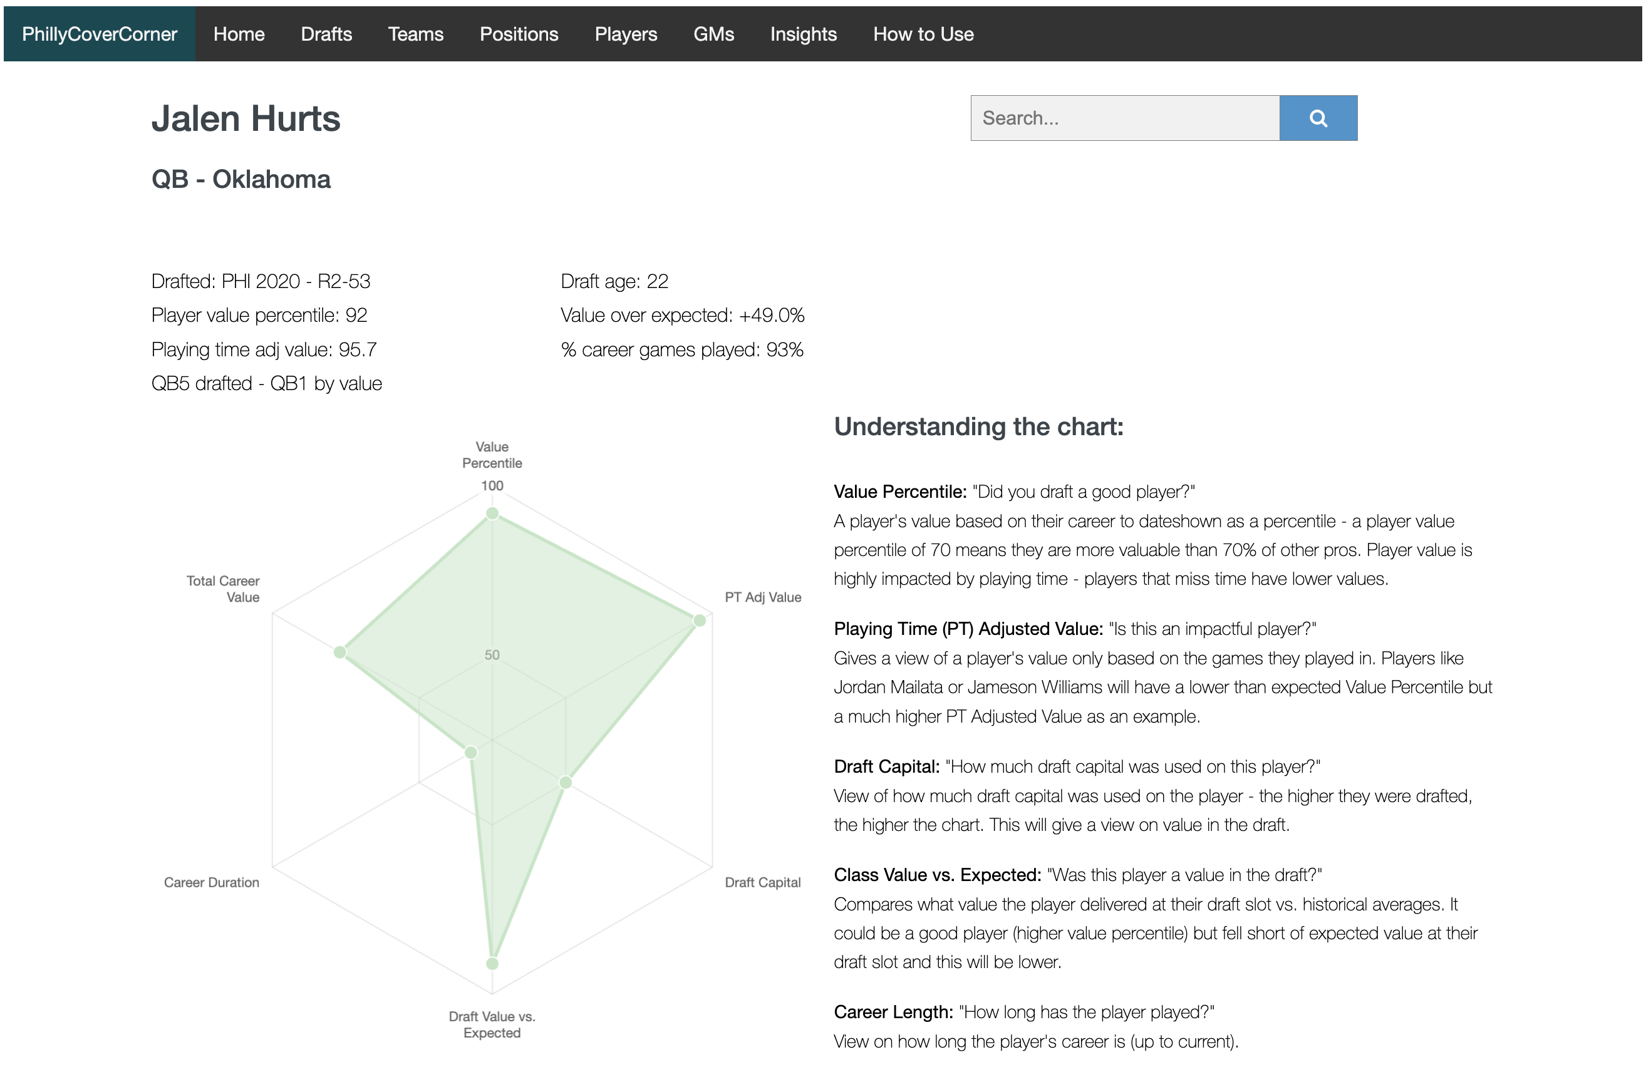
Task: Click the Jalen Hurts player name heading
Action: (246, 118)
